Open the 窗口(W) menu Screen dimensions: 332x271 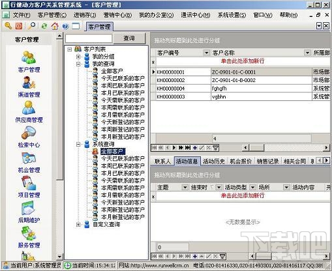(263, 15)
